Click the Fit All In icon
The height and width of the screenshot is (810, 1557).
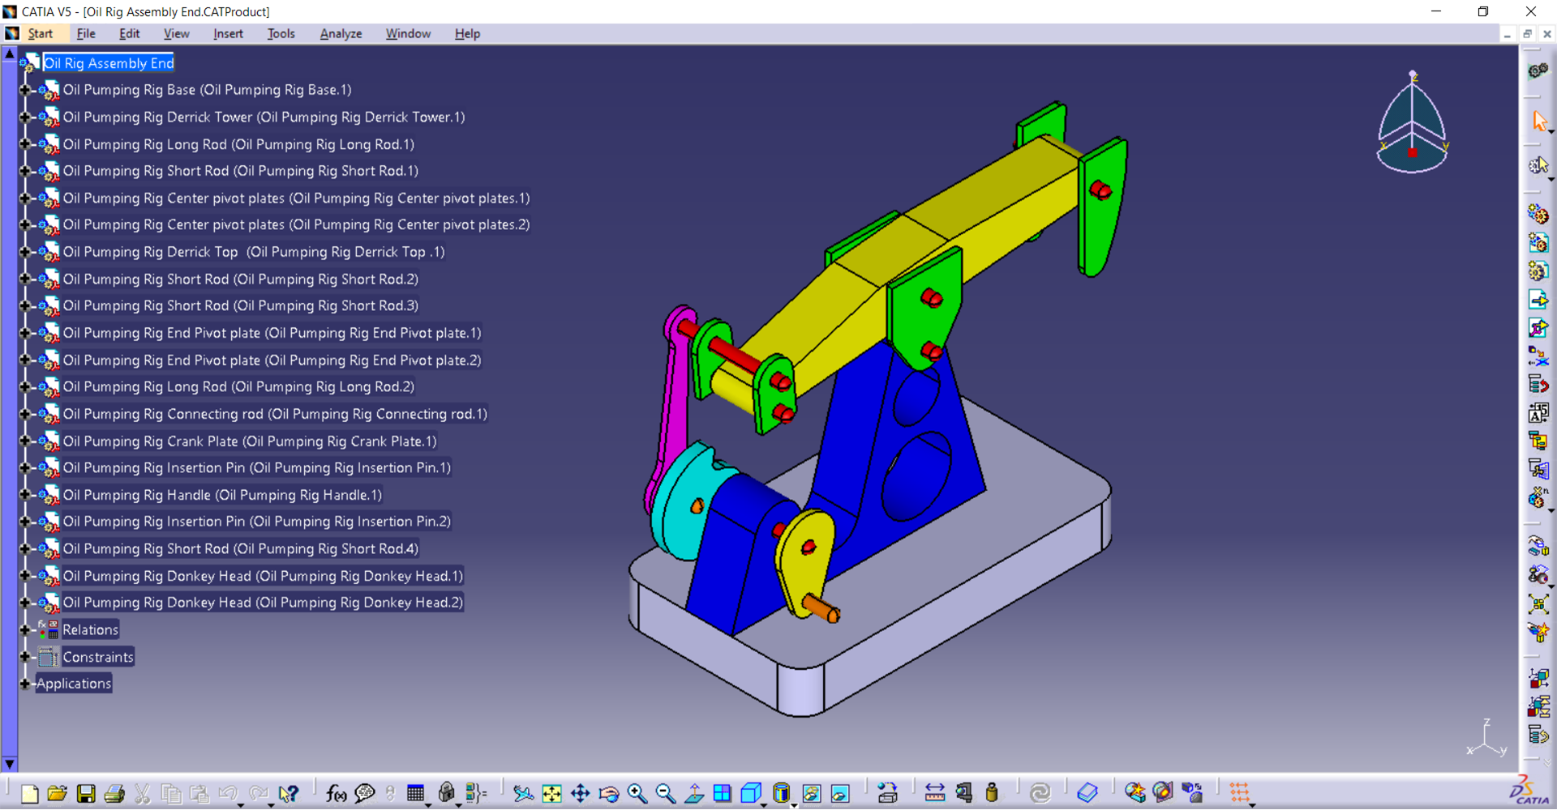551,793
